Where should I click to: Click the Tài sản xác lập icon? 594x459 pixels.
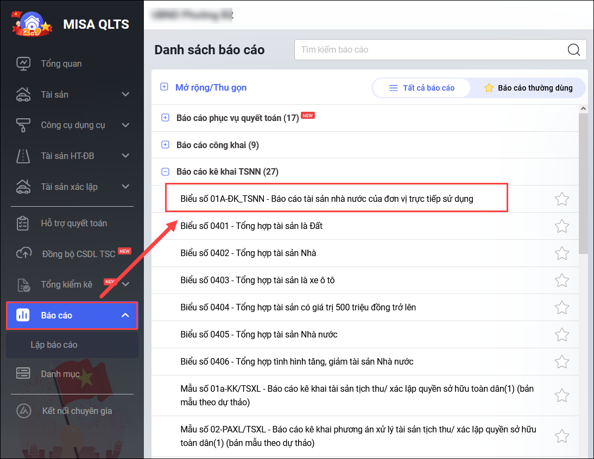pos(23,187)
